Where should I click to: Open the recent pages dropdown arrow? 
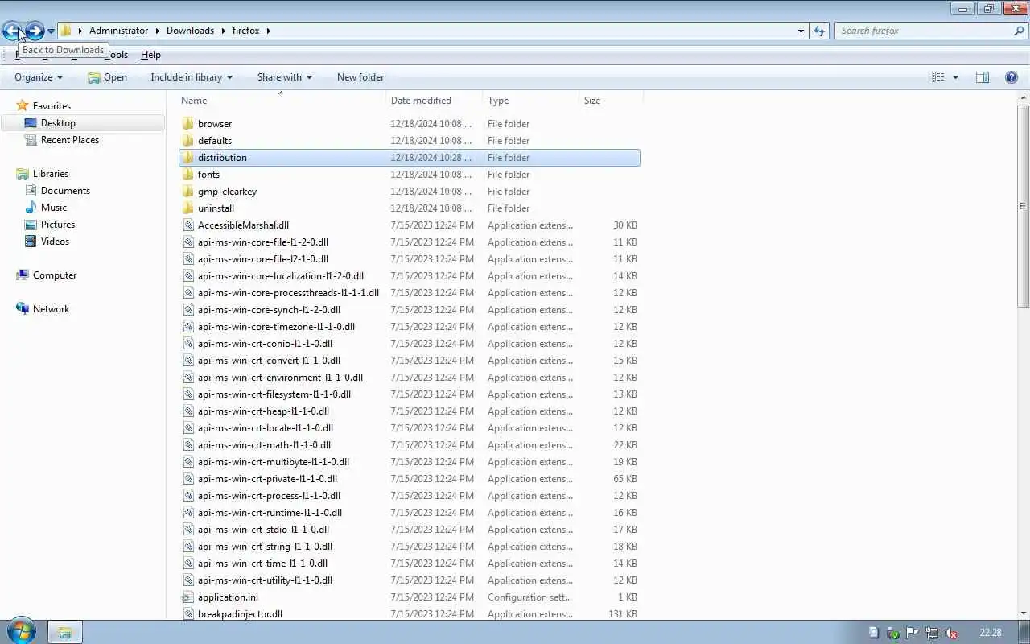(51, 31)
